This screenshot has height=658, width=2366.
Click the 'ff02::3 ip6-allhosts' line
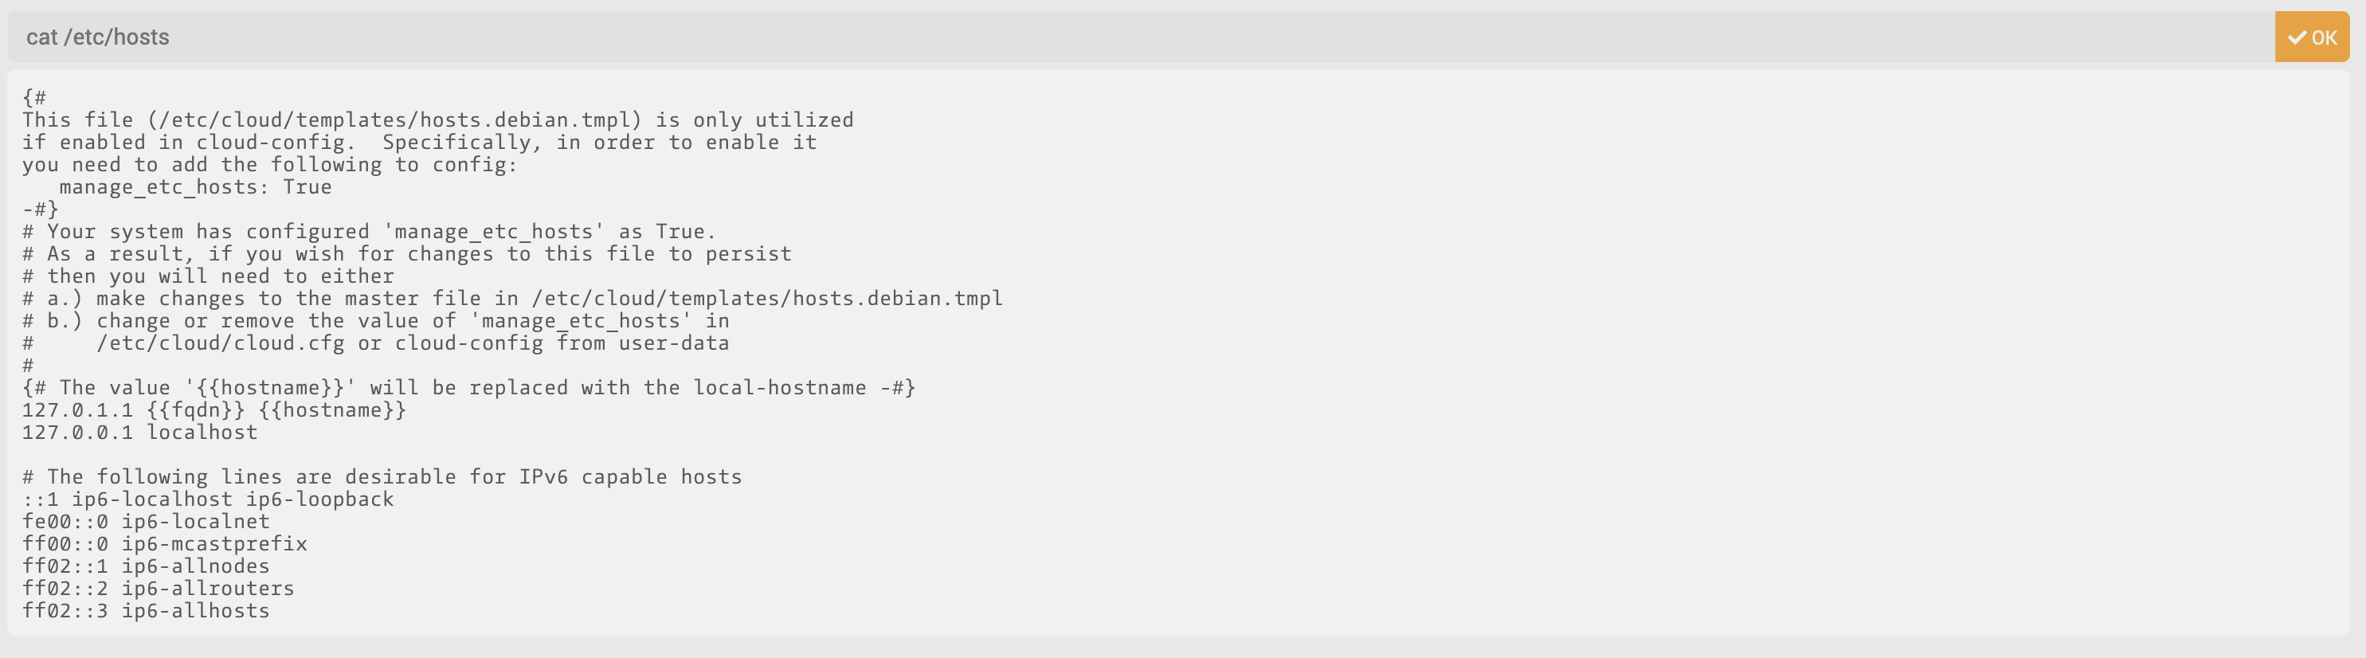tap(146, 611)
